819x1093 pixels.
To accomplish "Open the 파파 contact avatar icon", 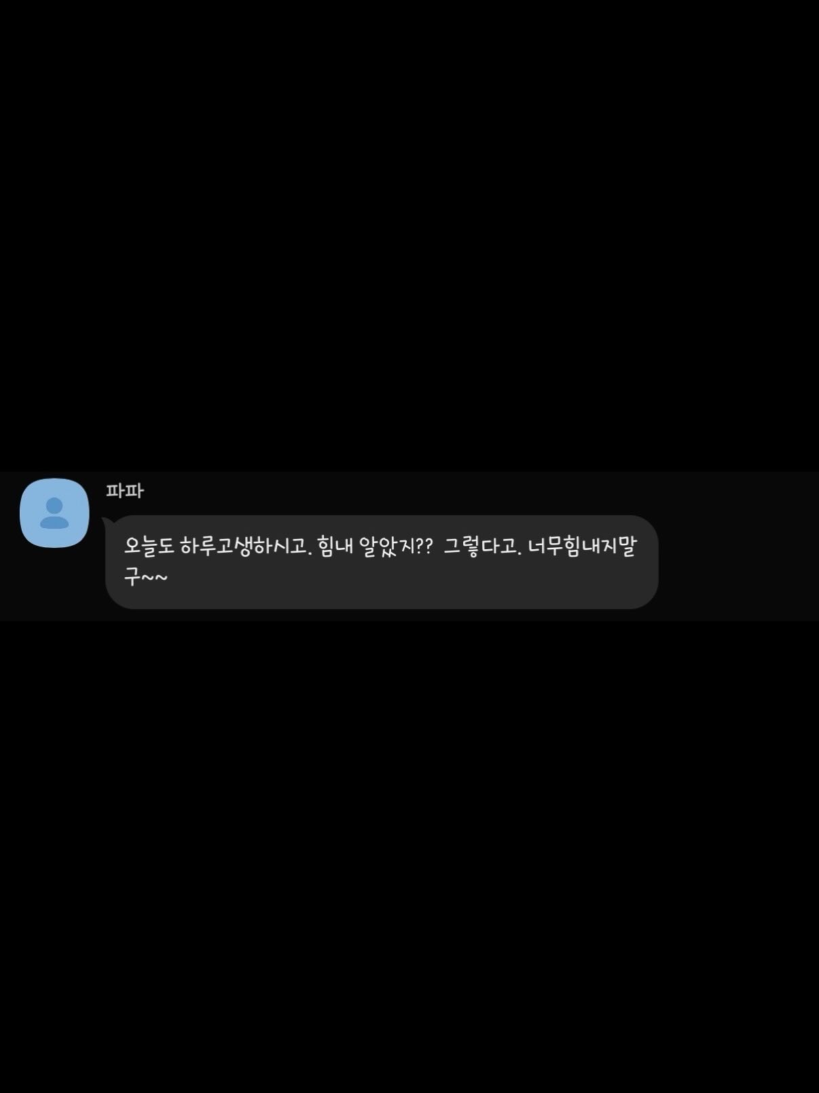I will [x=54, y=513].
